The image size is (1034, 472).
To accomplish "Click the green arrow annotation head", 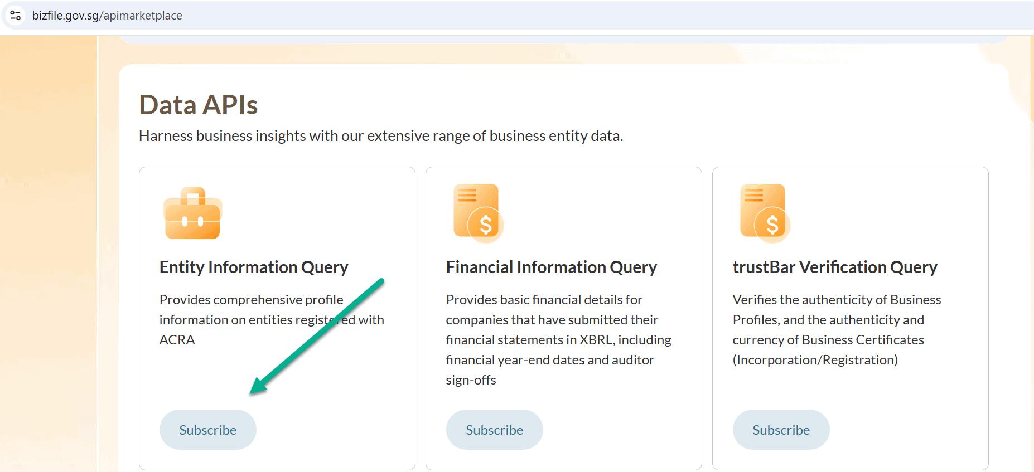I will pyautogui.click(x=258, y=386).
